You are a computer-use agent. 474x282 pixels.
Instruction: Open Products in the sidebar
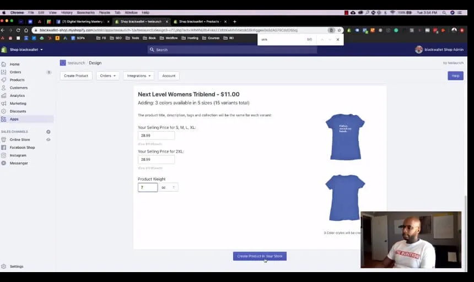pos(17,80)
